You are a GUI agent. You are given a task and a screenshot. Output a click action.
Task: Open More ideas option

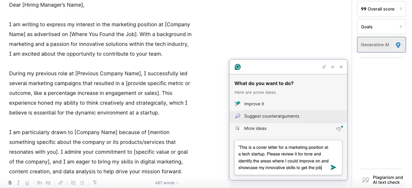point(288,128)
